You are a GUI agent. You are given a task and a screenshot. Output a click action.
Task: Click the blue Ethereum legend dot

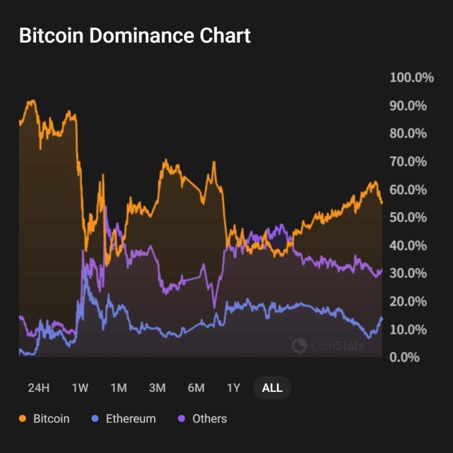coord(95,418)
